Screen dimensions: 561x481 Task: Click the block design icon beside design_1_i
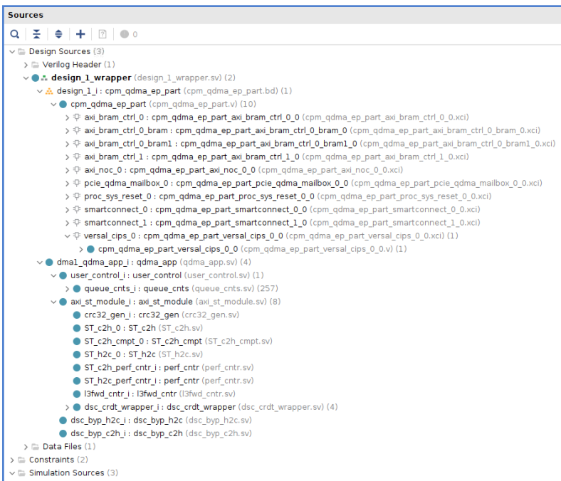[49, 91]
